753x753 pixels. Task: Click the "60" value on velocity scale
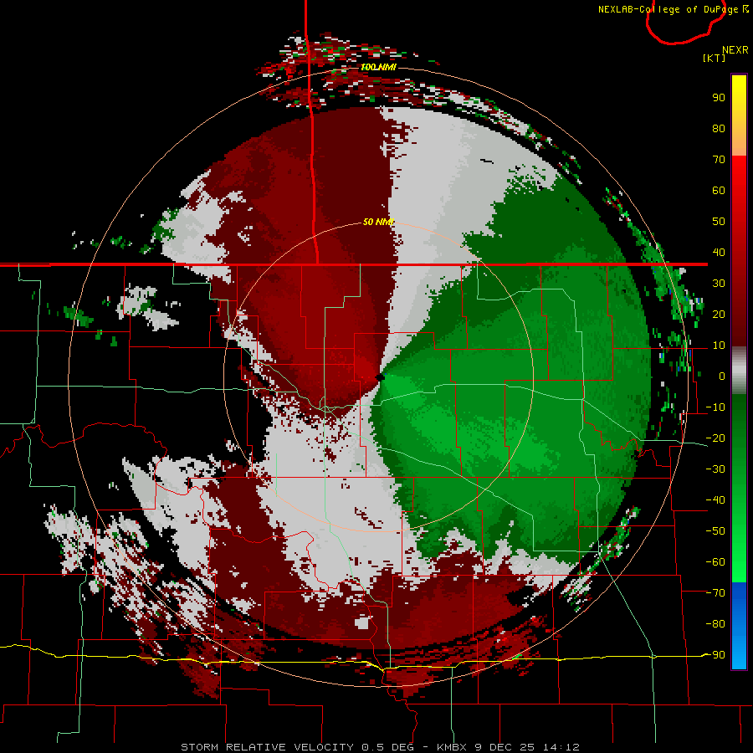[719, 190]
